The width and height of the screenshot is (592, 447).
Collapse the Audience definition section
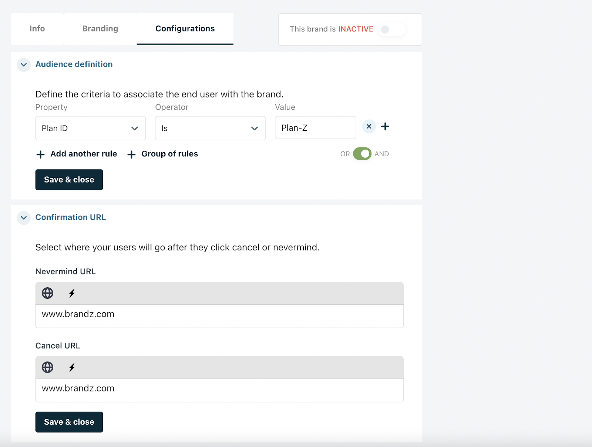(24, 65)
